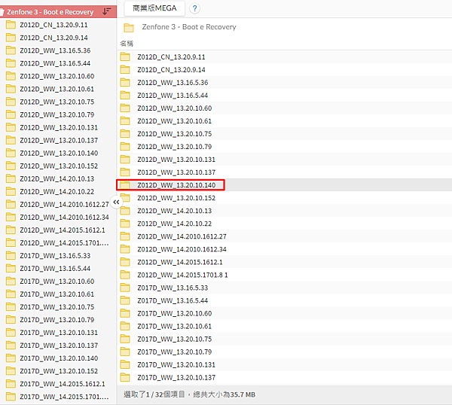Open Z012D_WW_13.20.10.137 in sidebar tree
This screenshot has width=452, height=405.
tap(59, 140)
